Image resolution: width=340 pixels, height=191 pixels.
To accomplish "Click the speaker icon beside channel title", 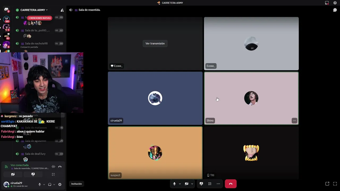I will point(71,10).
